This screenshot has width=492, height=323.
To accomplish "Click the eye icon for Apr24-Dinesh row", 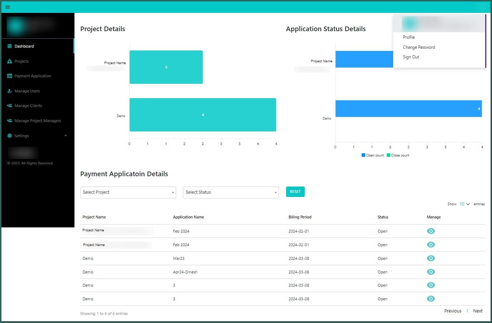I will click(431, 272).
